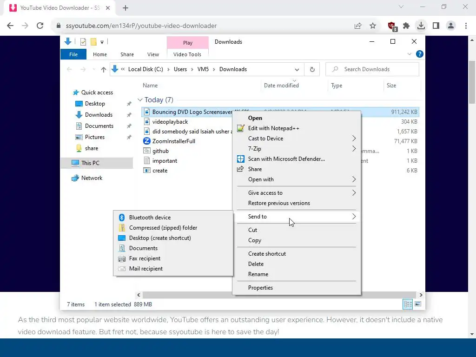Open the Chrome extensions puzzle icon

tap(406, 26)
